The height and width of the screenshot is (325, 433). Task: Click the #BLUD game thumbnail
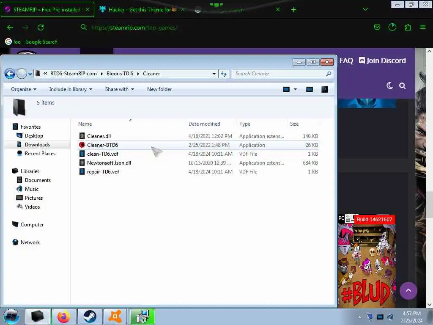click(x=367, y=262)
